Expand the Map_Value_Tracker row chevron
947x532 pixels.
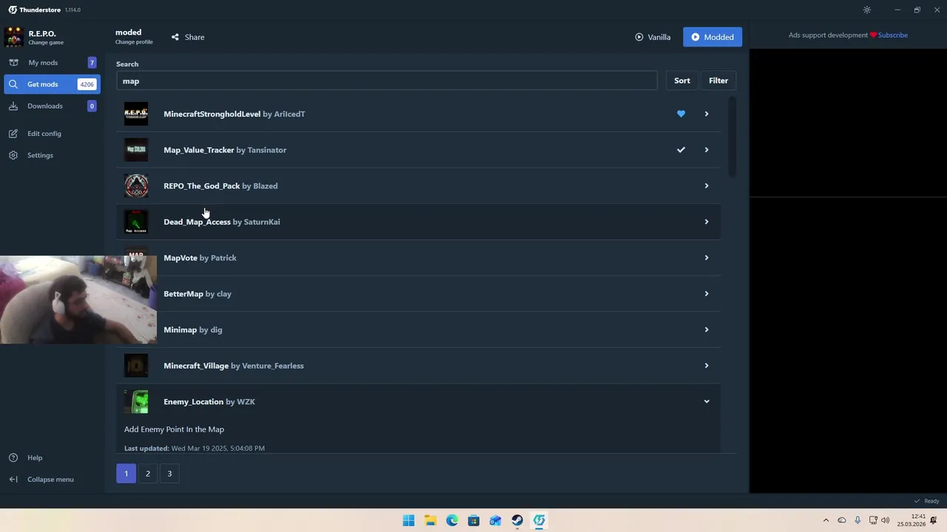[707, 150]
